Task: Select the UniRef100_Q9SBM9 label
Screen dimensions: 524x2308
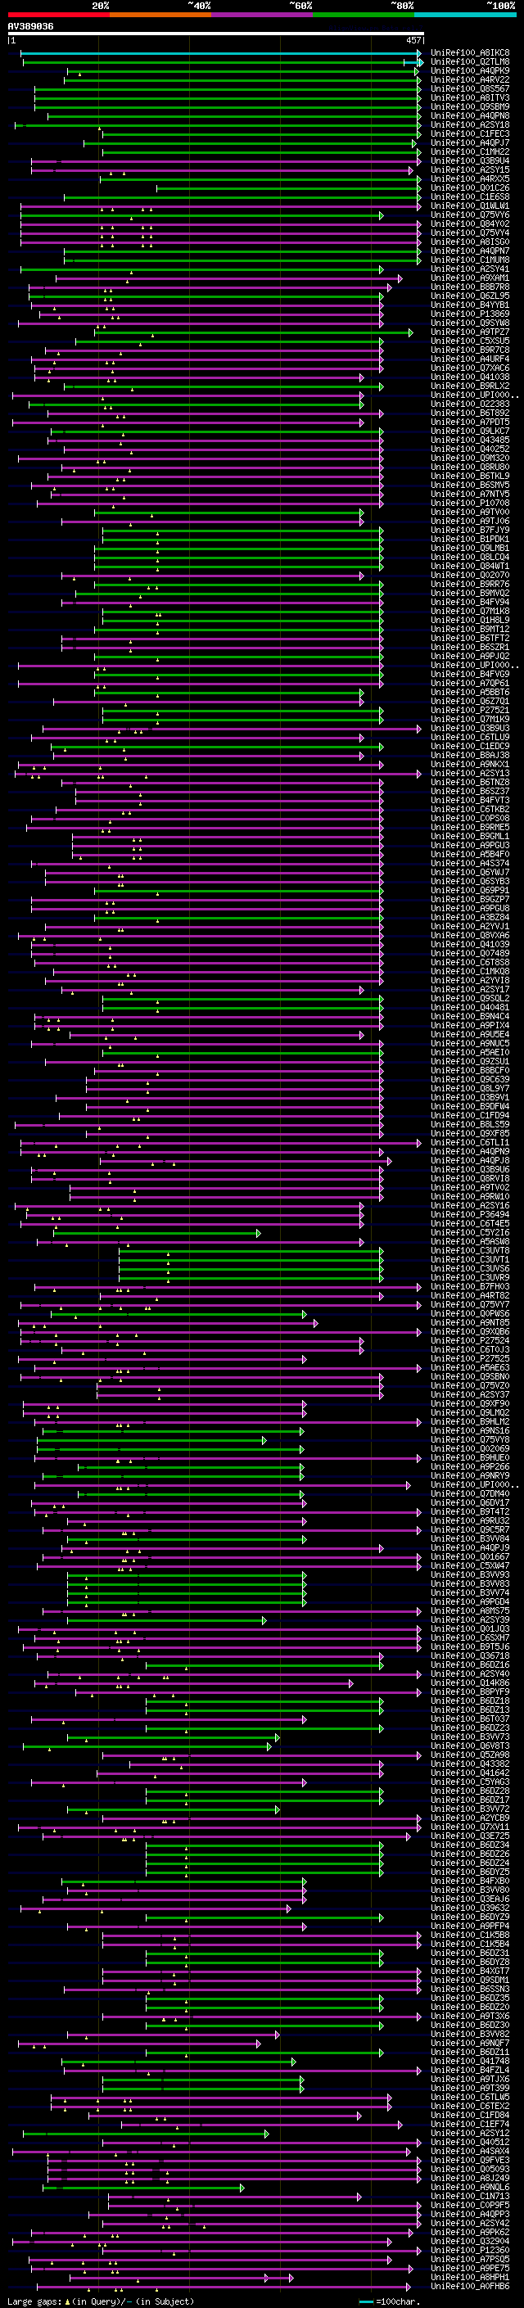Action: [x=470, y=106]
